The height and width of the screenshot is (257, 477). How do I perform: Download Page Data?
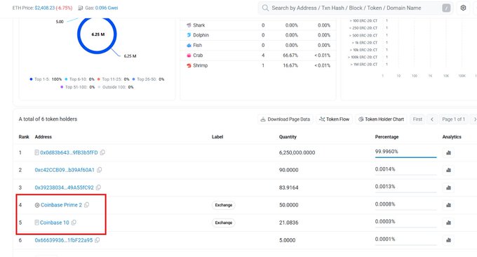(x=285, y=119)
